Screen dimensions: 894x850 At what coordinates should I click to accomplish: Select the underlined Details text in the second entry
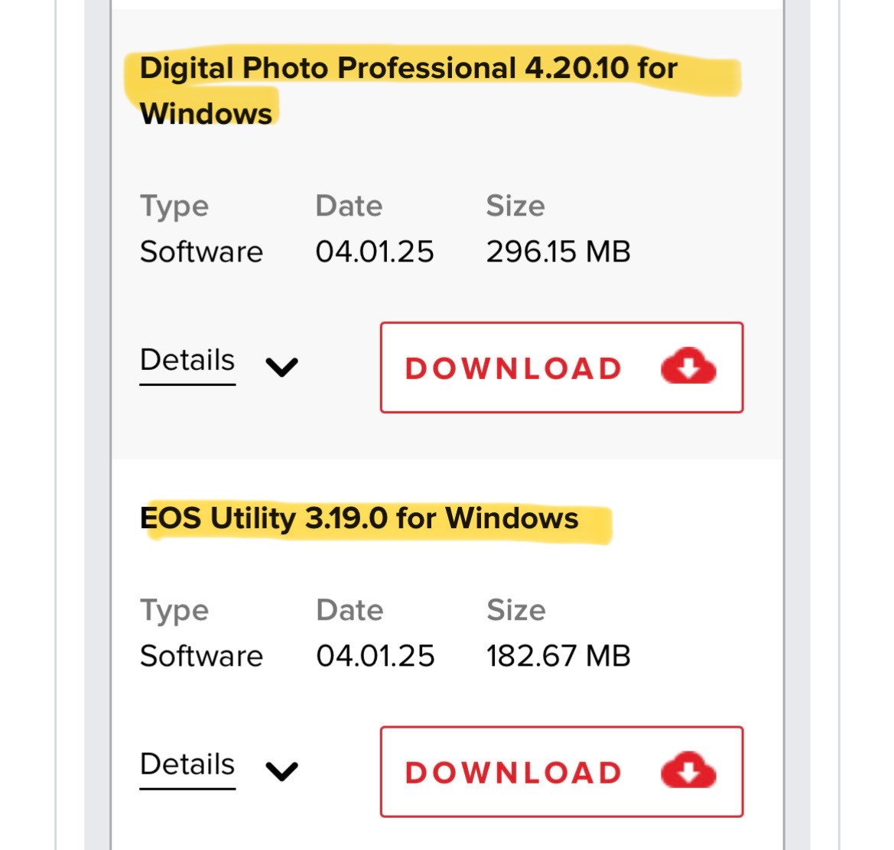point(187,764)
